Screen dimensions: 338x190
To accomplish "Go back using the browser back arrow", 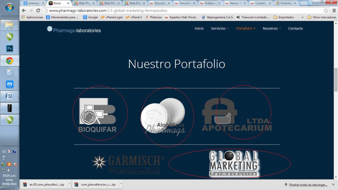I will (24, 10).
